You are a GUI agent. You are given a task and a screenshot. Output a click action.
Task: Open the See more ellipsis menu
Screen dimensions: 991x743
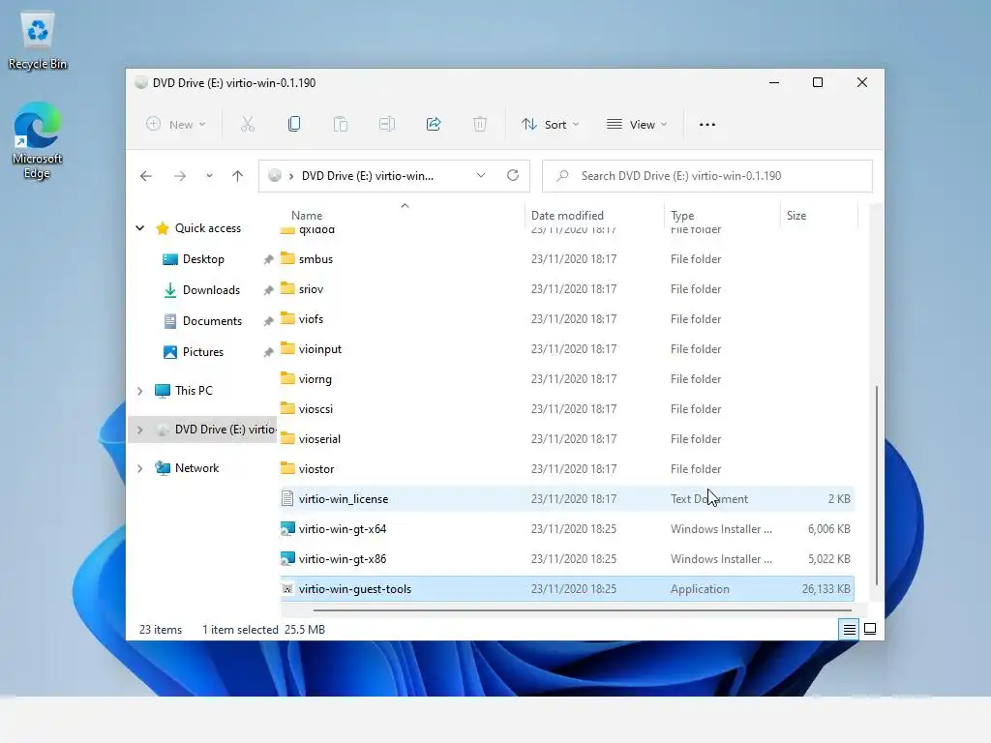click(x=707, y=125)
